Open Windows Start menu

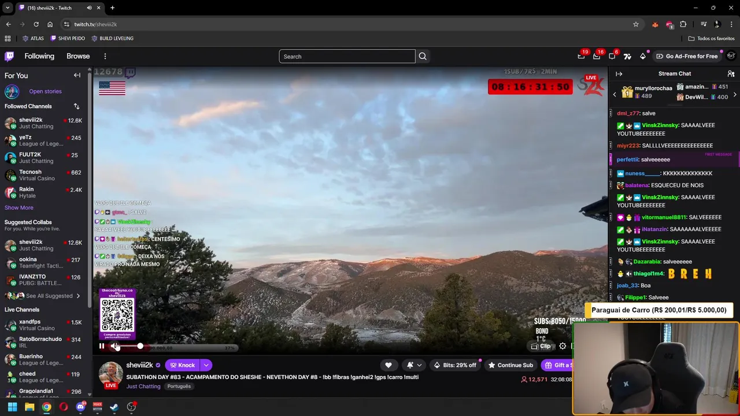point(12,407)
